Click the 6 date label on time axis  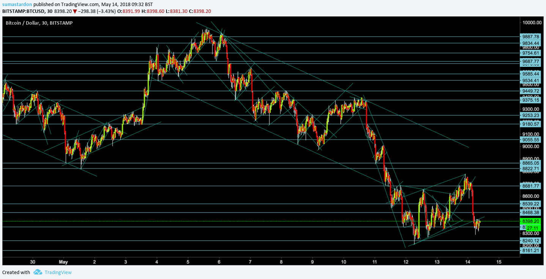(x=219, y=262)
